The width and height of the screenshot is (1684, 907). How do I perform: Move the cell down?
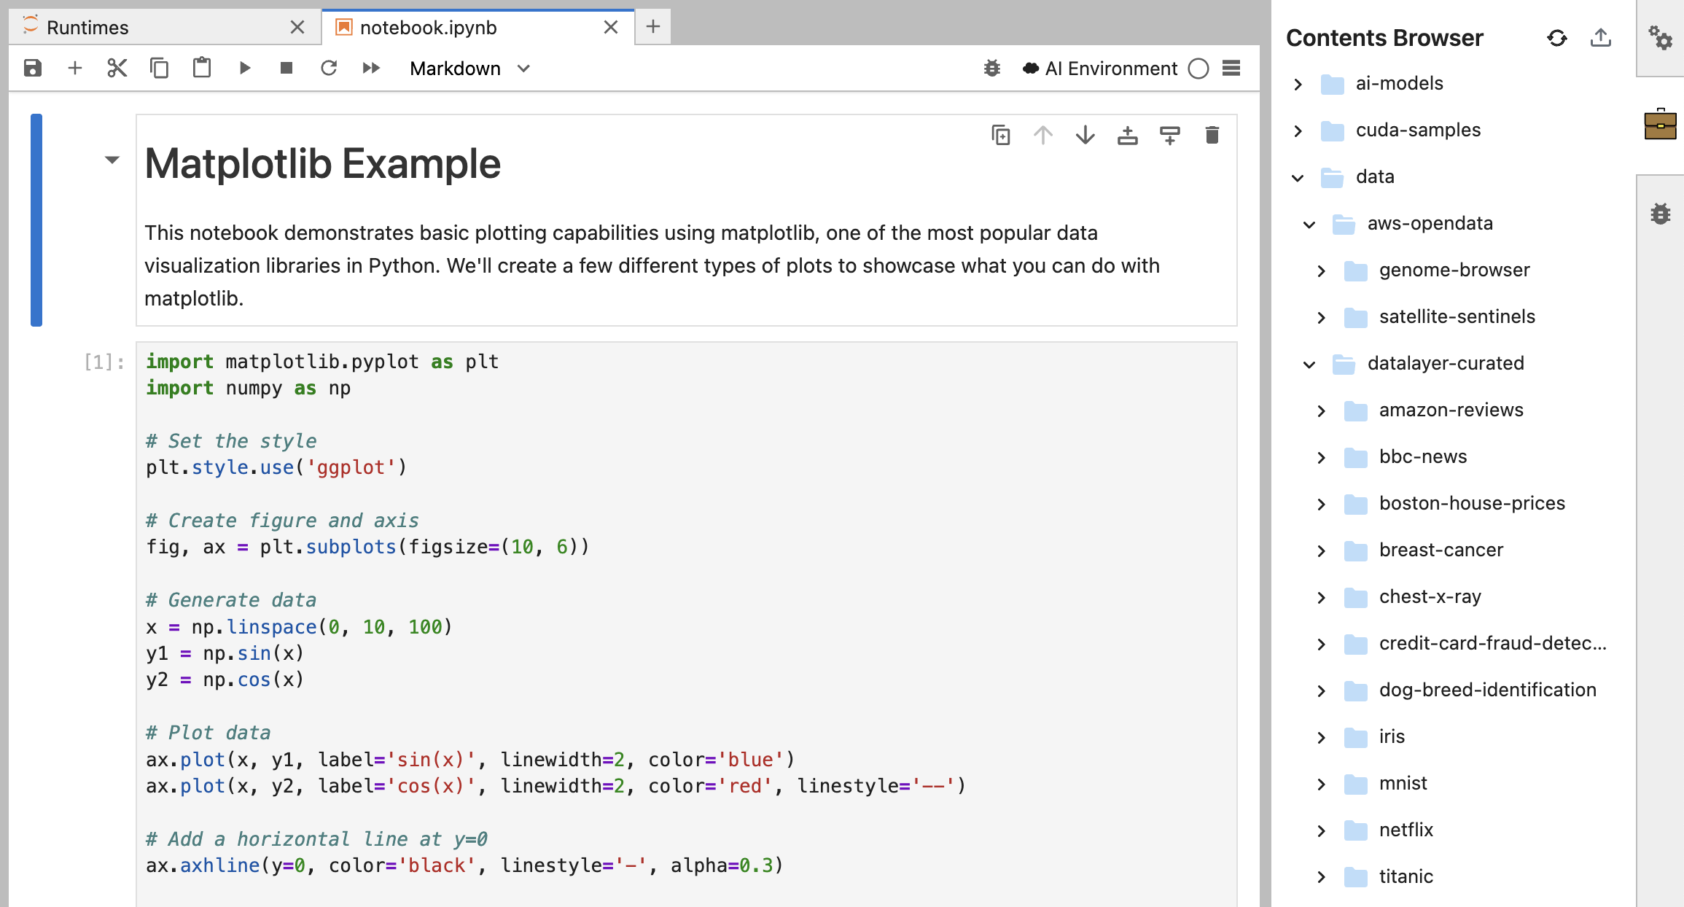click(1085, 135)
